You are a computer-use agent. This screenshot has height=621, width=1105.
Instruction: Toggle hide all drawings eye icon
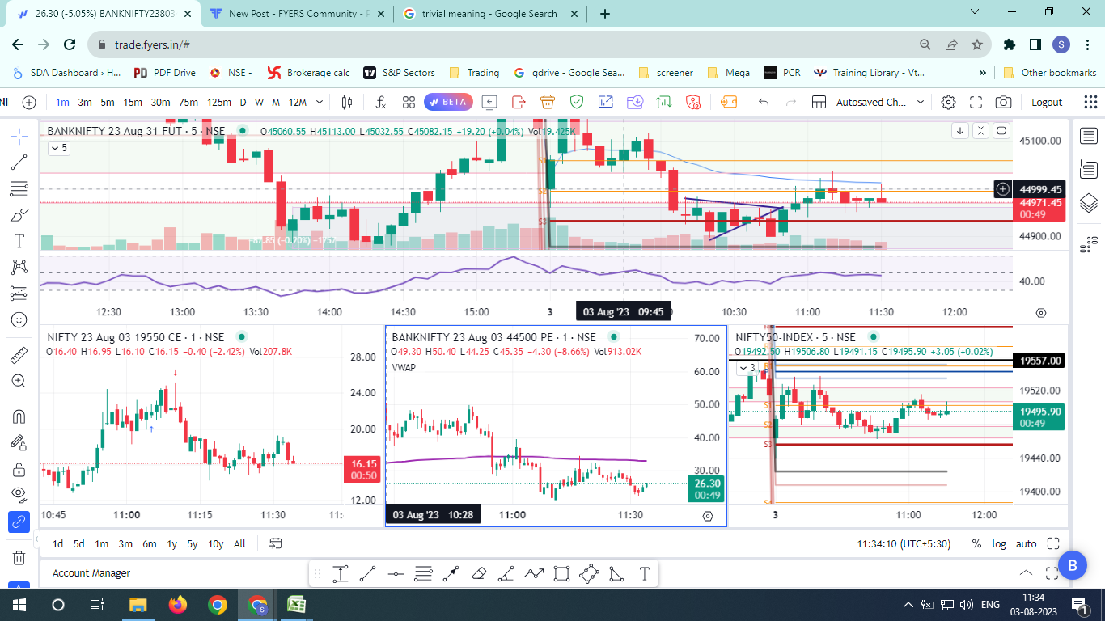click(x=19, y=494)
